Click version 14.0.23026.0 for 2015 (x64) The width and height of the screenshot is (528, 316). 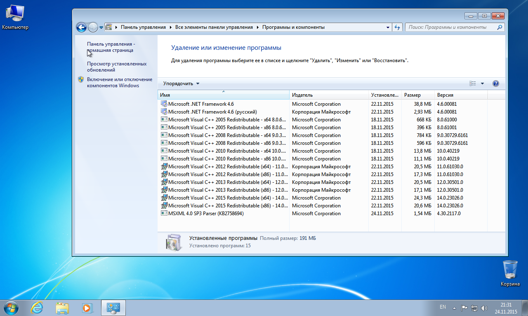coord(450,198)
